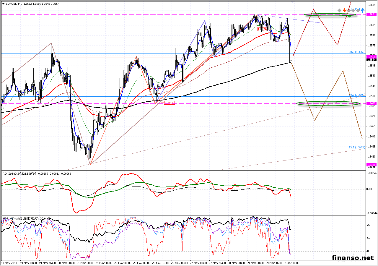
Task: Click the 50.0 (1.3563) Fibonacci level label
Action: (357, 52)
